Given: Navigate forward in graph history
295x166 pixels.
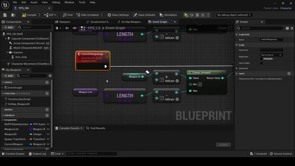Looking at the screenshot, I should coord(74,28).
